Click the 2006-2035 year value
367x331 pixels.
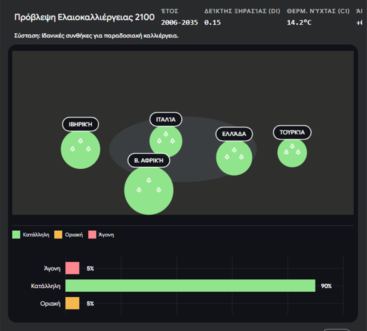[x=179, y=23]
